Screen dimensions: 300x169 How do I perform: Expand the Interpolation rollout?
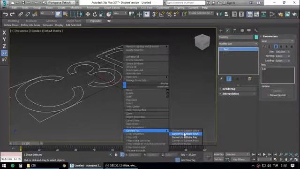(x=238, y=94)
